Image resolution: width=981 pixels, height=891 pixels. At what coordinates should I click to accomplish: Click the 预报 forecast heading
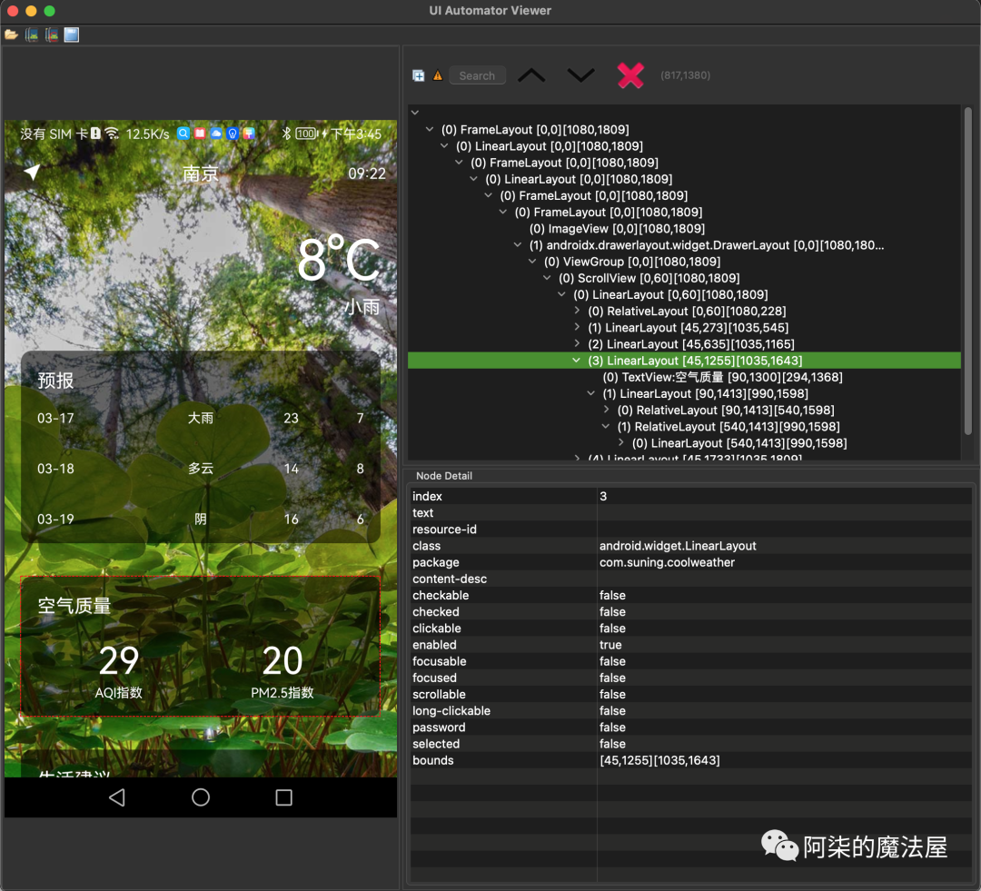(55, 381)
